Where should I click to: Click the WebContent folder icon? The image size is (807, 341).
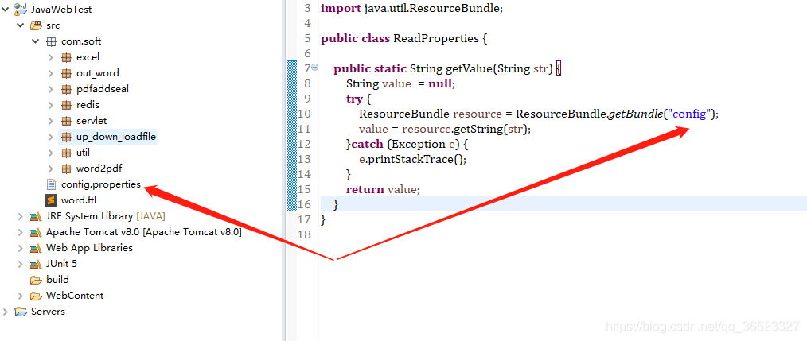pos(36,296)
